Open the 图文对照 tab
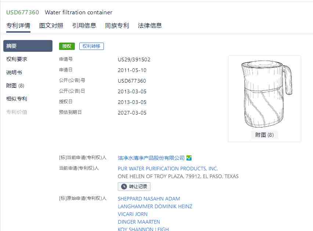Screen dimensions: 313x231 pyautogui.click(x=51, y=26)
